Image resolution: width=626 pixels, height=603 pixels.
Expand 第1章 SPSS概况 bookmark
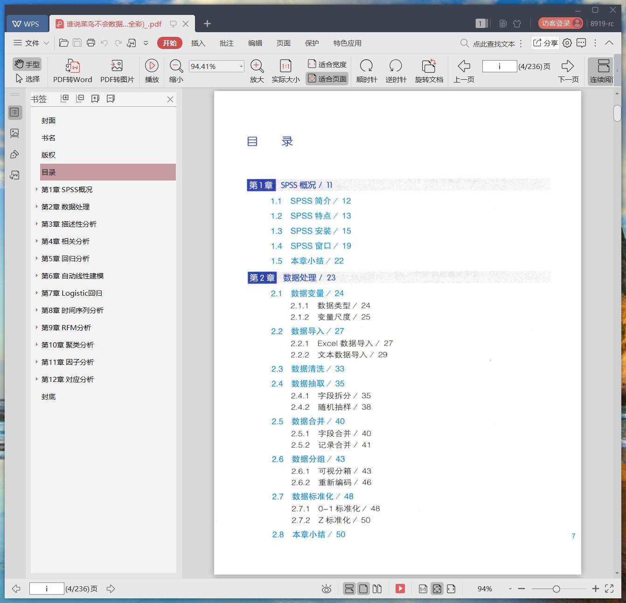(37, 189)
